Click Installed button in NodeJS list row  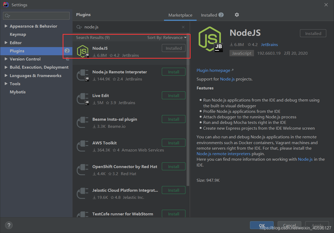tap(173, 48)
